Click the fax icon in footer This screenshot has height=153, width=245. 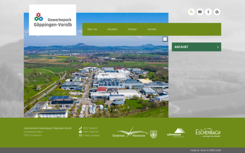(80, 132)
